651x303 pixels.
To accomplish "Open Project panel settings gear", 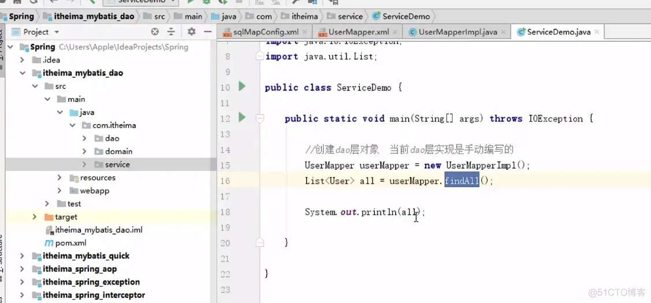I will 191,32.
